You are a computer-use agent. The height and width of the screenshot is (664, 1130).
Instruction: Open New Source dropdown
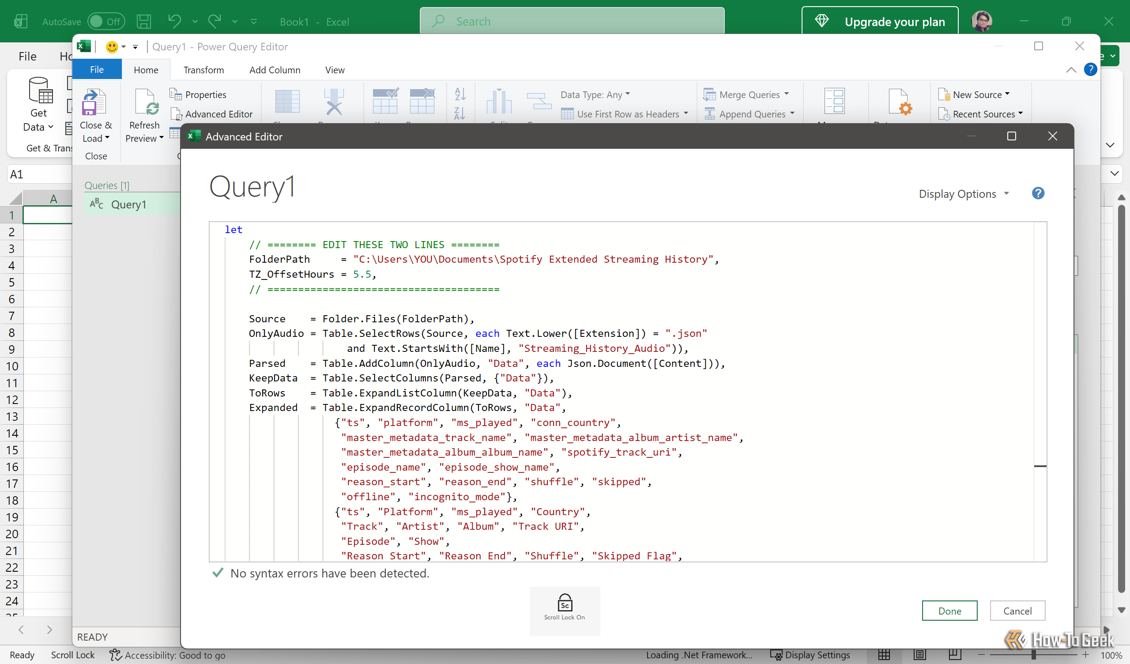(973, 94)
